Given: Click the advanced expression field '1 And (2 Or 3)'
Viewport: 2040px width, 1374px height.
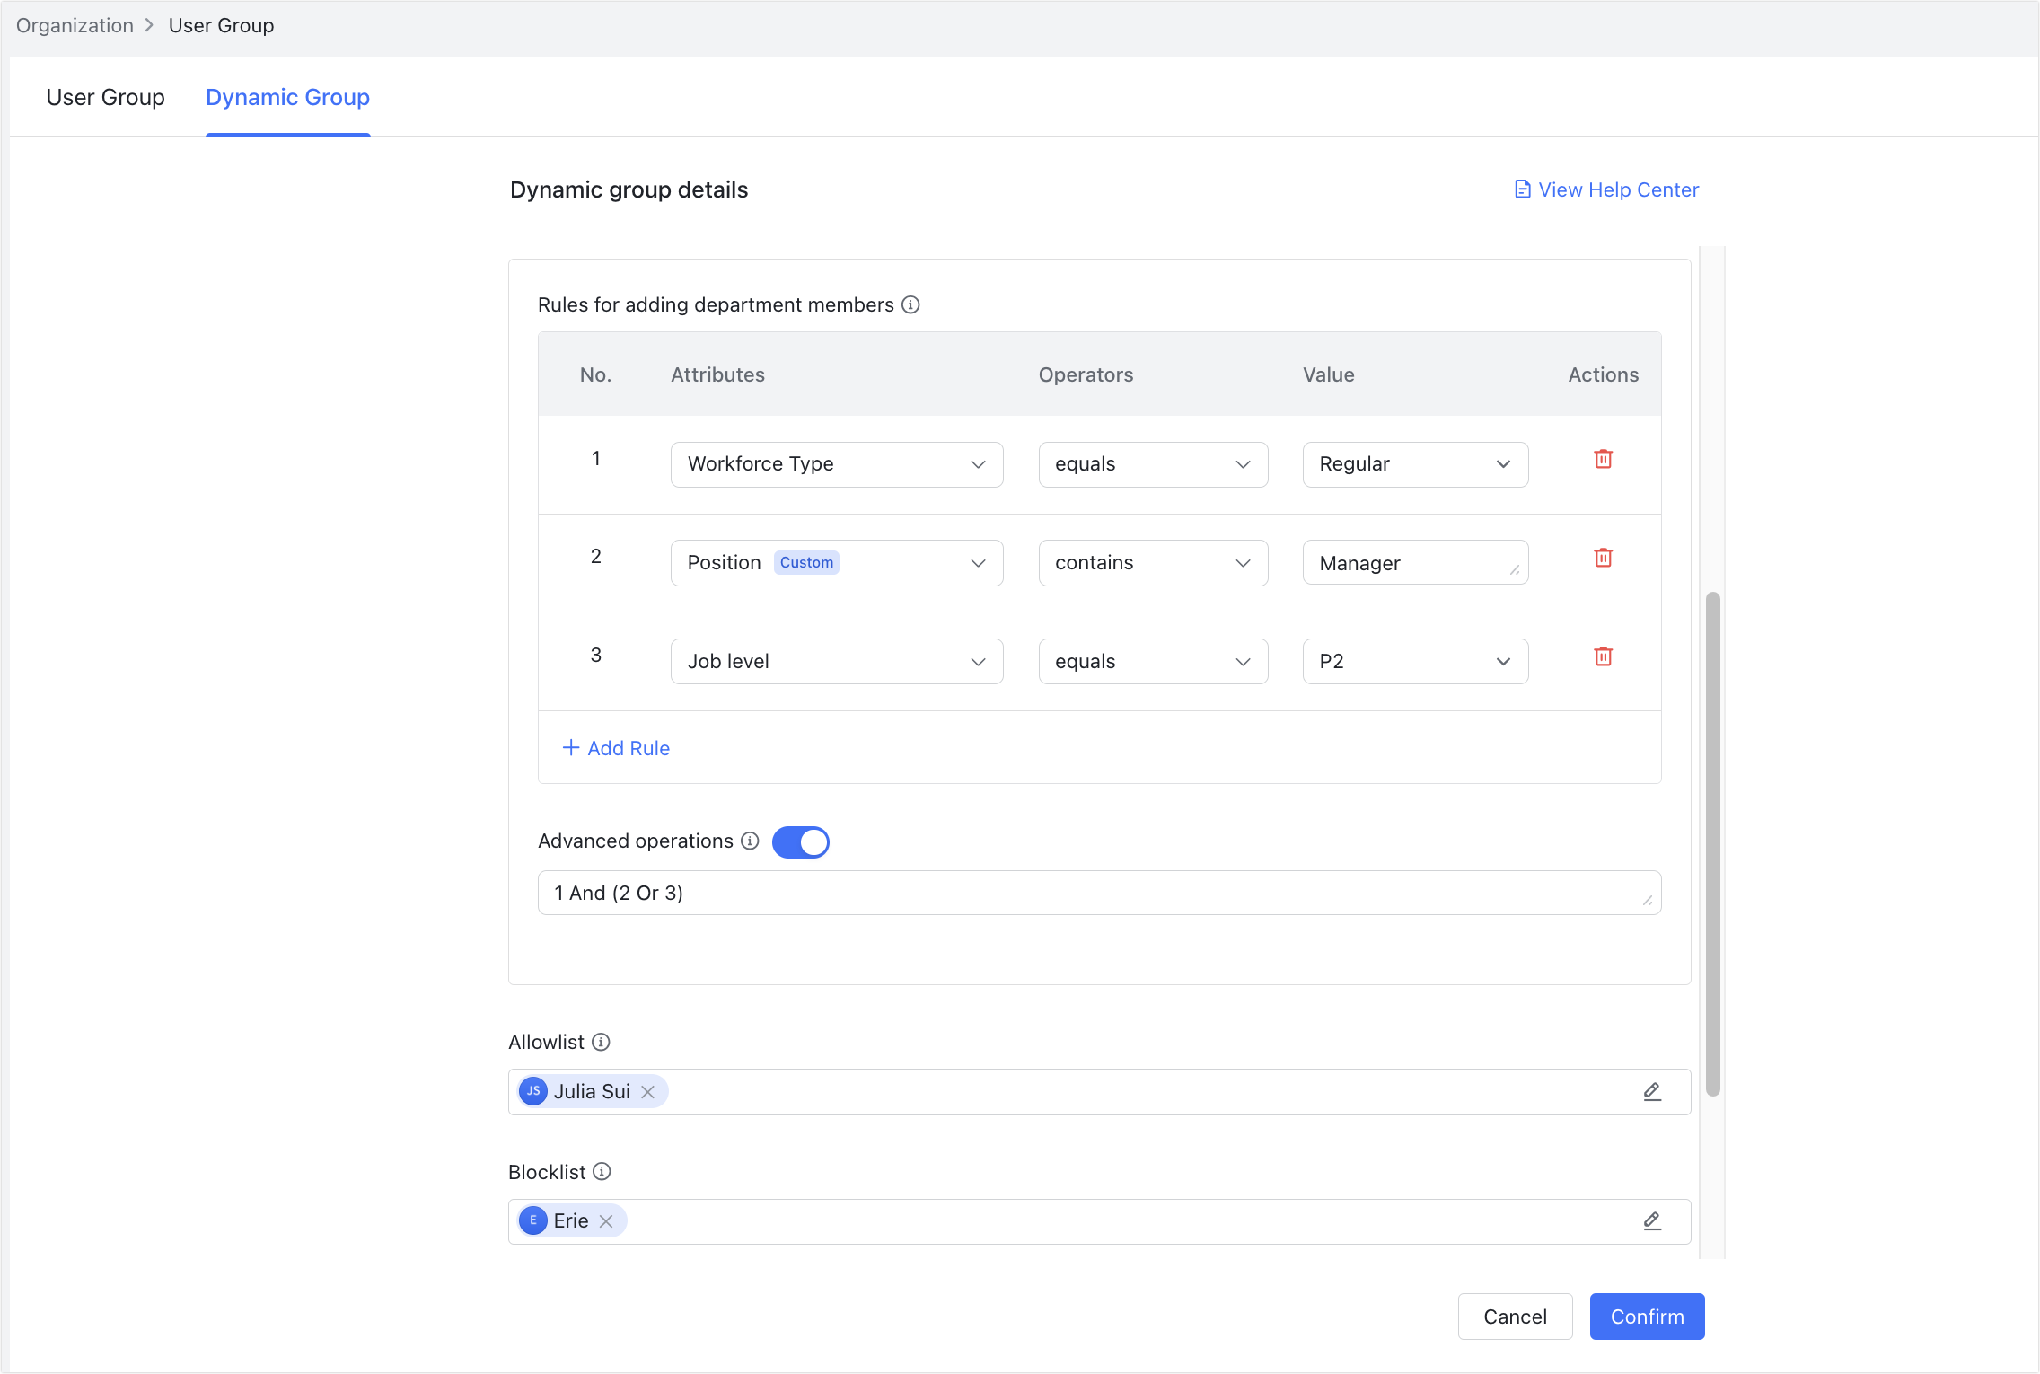Looking at the screenshot, I should 1099,893.
